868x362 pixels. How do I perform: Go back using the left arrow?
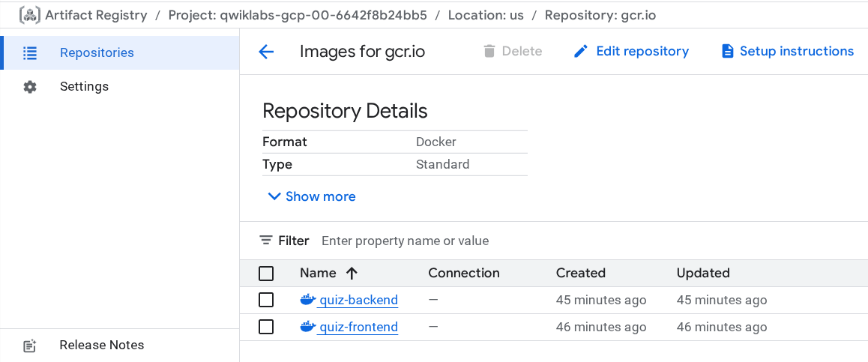coord(266,52)
